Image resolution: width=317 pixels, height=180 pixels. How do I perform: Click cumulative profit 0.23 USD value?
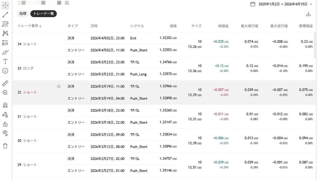pyautogui.click(x=307, y=42)
